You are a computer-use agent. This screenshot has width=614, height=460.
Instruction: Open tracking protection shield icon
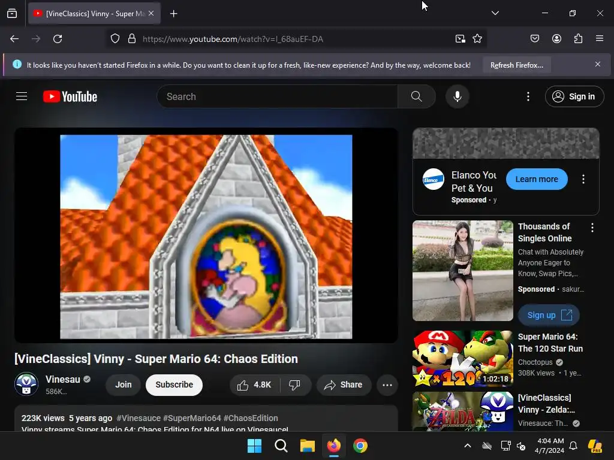coord(115,39)
